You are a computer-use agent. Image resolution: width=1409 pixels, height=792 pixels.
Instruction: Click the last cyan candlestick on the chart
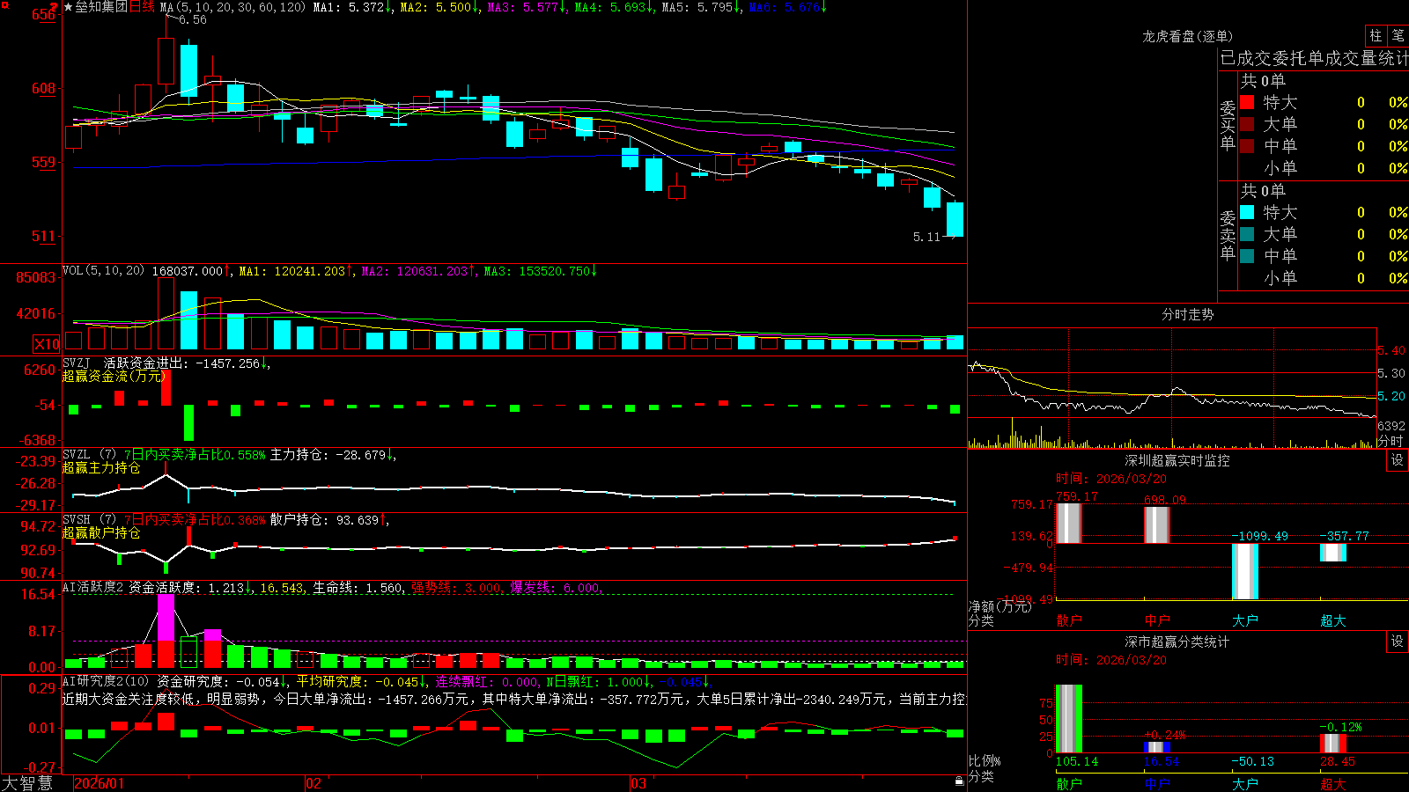coord(955,219)
